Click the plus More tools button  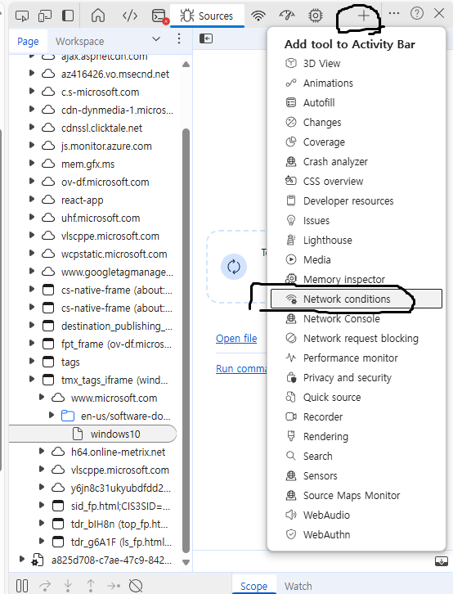(363, 16)
